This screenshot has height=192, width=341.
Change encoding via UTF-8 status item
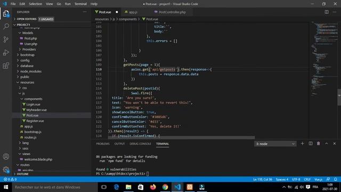click(296, 179)
